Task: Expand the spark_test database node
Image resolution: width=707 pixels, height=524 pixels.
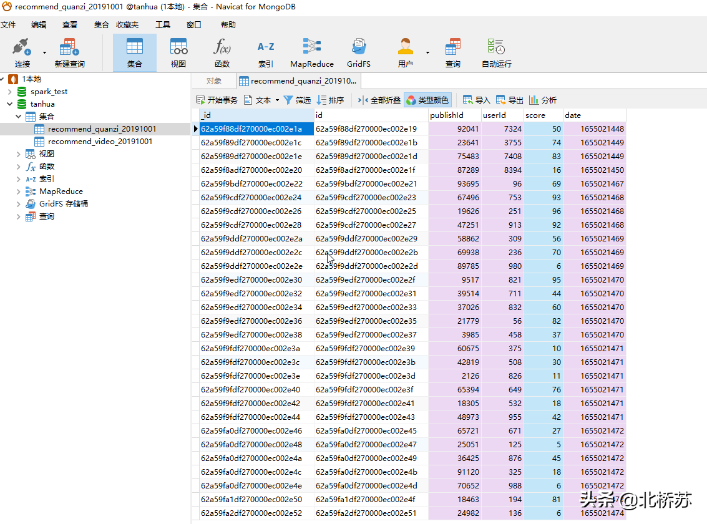Action: pos(10,92)
